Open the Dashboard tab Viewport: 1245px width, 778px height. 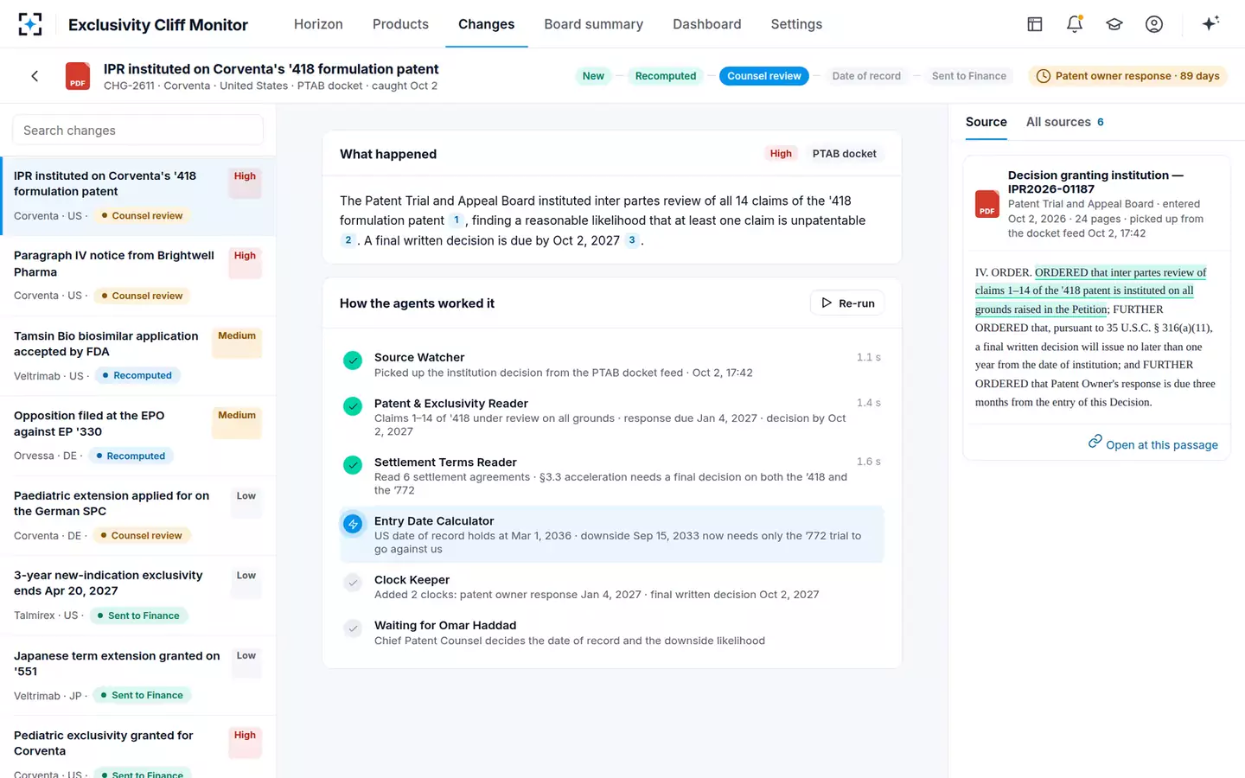707,24
